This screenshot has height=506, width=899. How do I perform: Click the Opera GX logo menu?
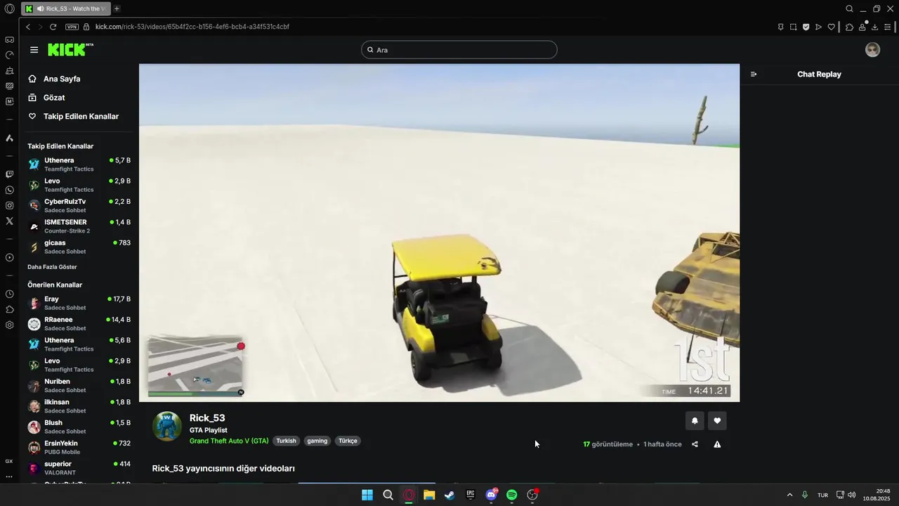(9, 8)
